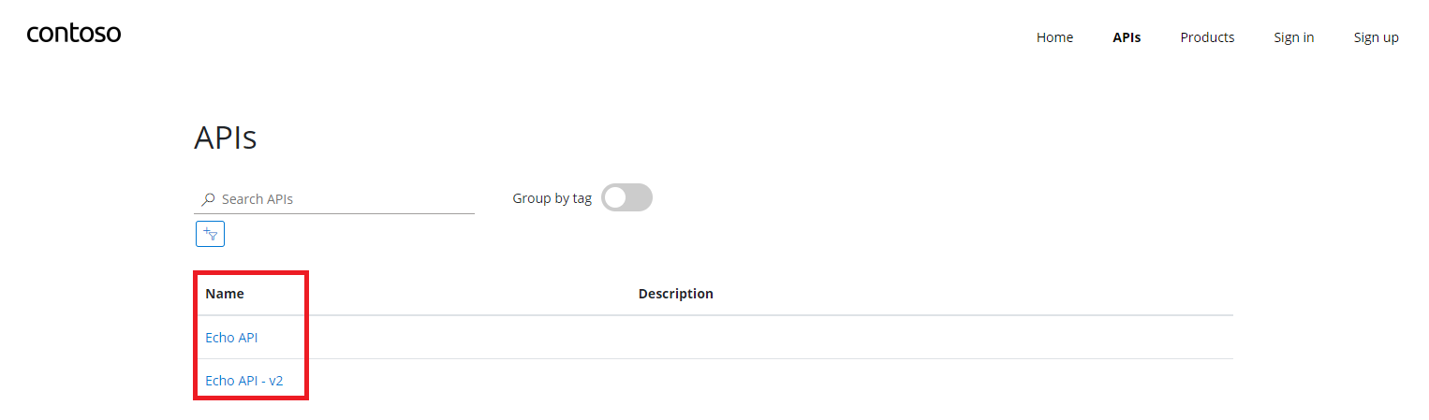Click the add filter funnel icon

click(x=210, y=234)
